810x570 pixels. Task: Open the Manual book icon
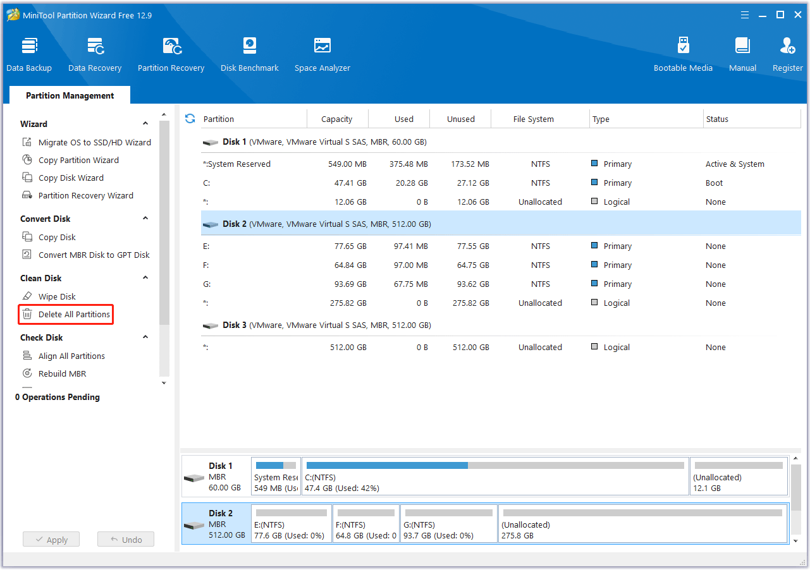tap(743, 46)
